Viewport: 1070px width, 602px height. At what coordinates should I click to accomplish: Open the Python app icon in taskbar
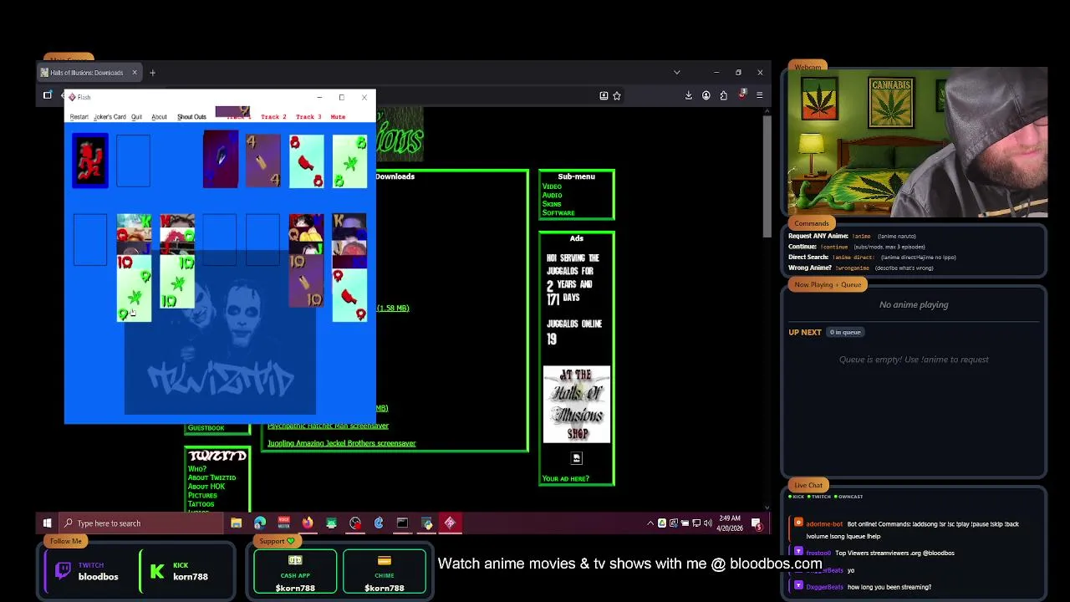coord(426,523)
